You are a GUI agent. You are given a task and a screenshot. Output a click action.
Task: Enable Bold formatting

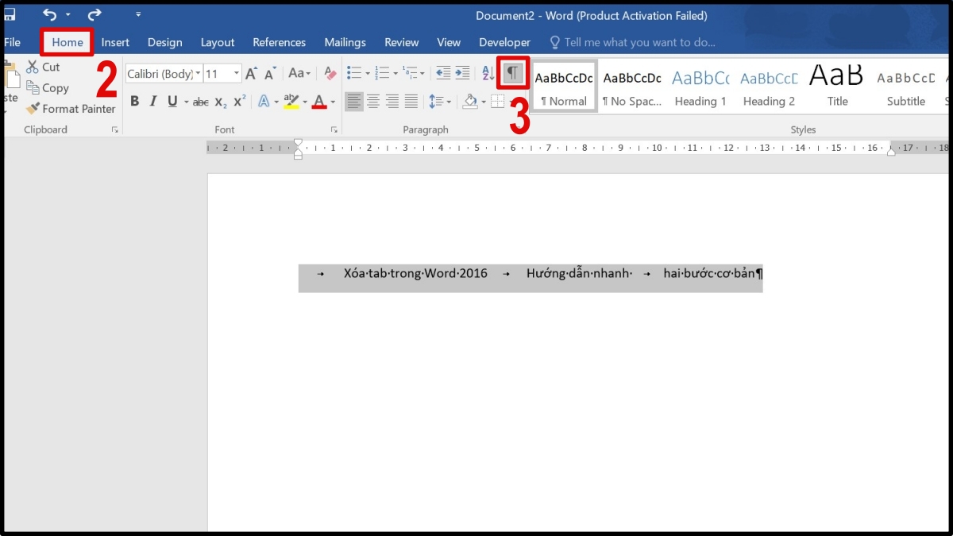pyautogui.click(x=134, y=101)
